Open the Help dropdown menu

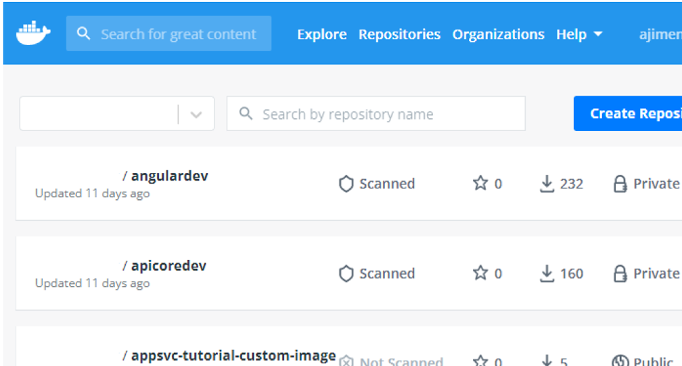click(x=579, y=34)
